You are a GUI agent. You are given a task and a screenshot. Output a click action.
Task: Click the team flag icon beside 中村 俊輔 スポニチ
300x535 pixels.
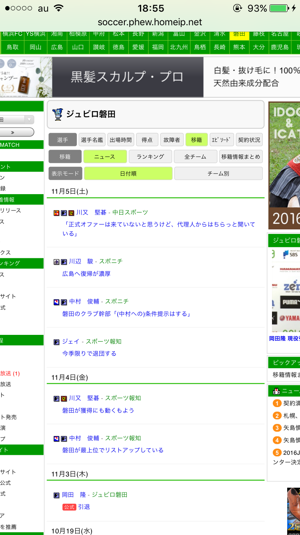click(56, 302)
